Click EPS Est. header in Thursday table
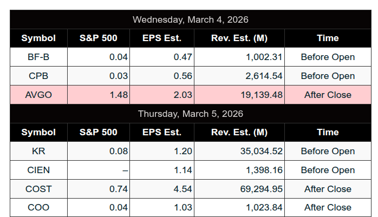 click(x=162, y=132)
